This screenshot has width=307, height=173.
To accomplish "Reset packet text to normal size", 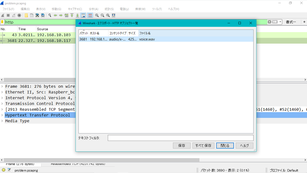I will 108,15.
